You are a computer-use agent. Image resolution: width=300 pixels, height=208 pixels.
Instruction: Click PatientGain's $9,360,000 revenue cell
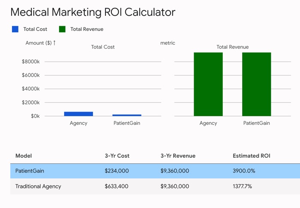click(175, 171)
